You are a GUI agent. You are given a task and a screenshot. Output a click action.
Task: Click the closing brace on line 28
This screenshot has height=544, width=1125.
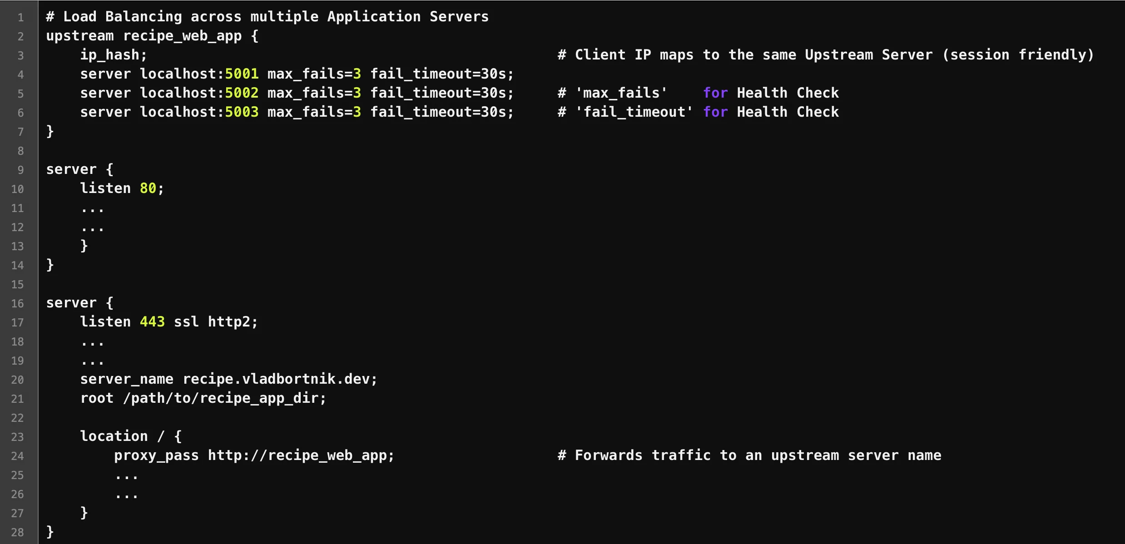click(x=50, y=532)
